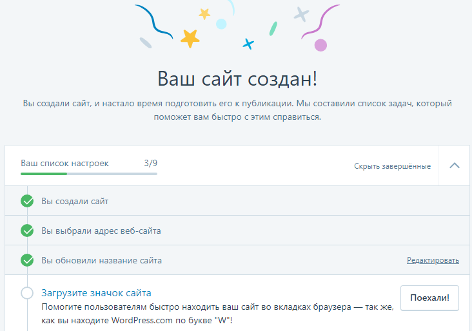Mark the 'Загрузите значок сайта' empty circle
This screenshot has height=331, width=472.
point(27,293)
